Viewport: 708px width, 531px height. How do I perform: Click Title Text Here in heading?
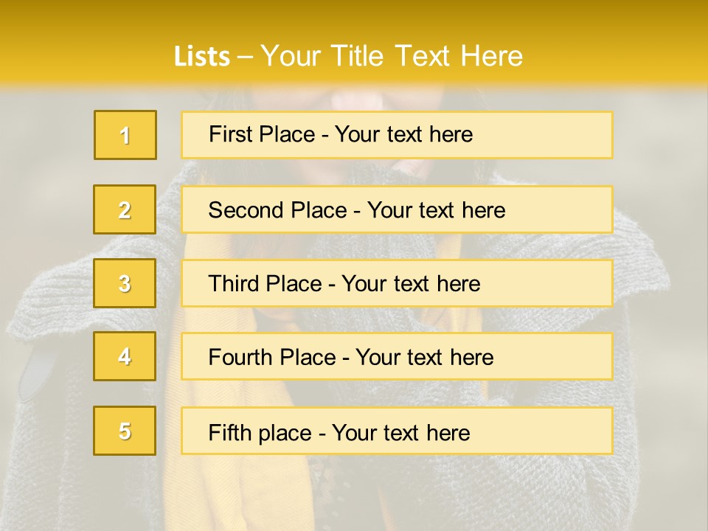coord(427,55)
